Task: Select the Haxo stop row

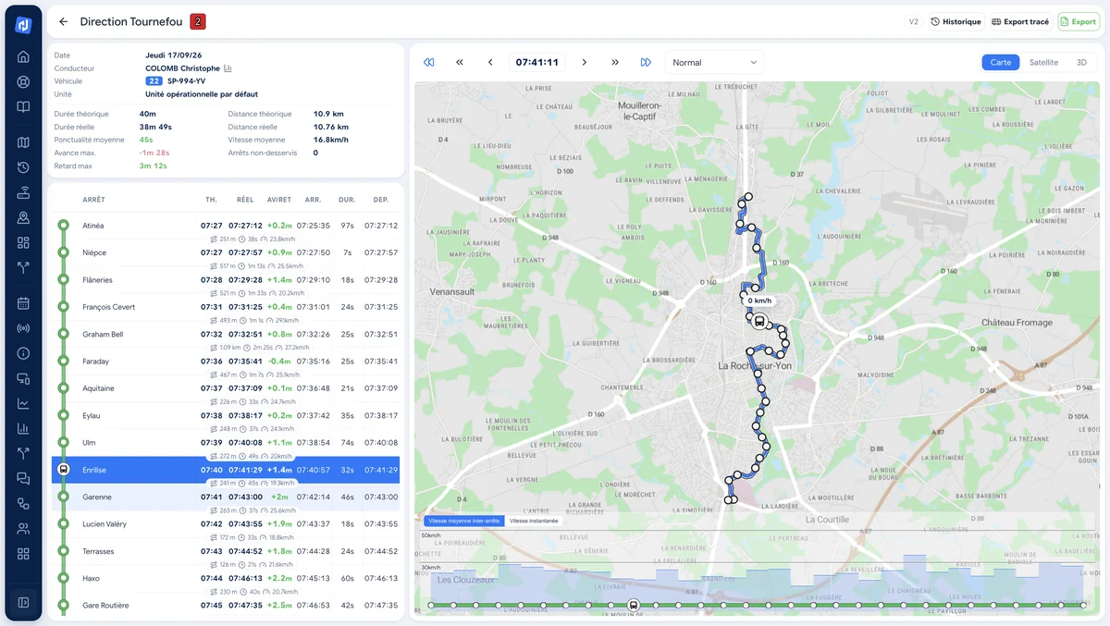Action: (226, 578)
